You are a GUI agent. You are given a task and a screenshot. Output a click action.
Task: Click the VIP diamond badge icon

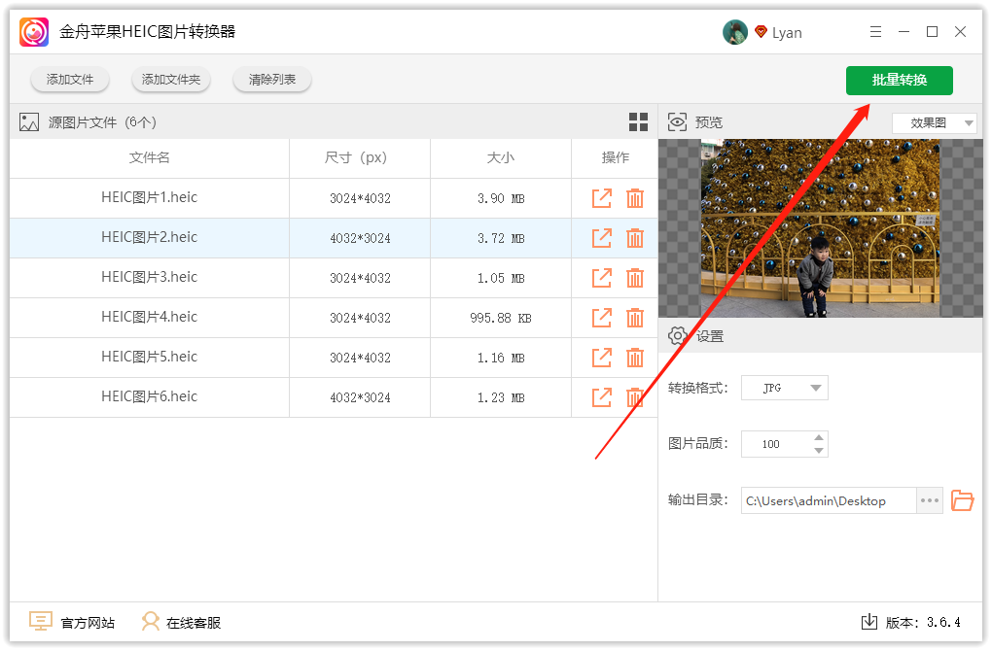(x=761, y=32)
